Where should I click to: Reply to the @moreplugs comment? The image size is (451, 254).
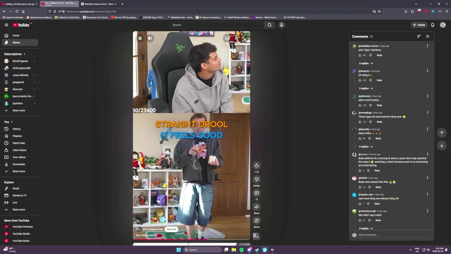[379, 122]
